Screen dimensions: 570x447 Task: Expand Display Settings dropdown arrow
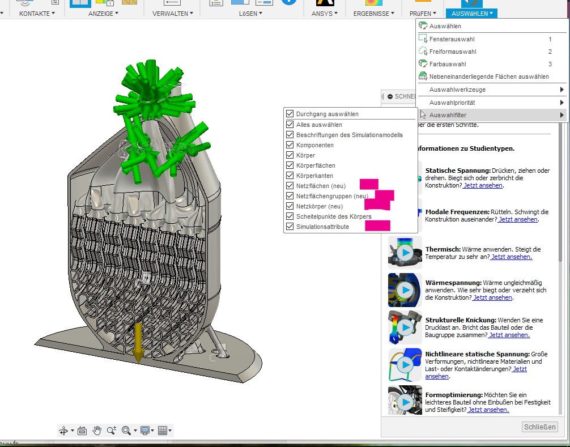[152, 431]
